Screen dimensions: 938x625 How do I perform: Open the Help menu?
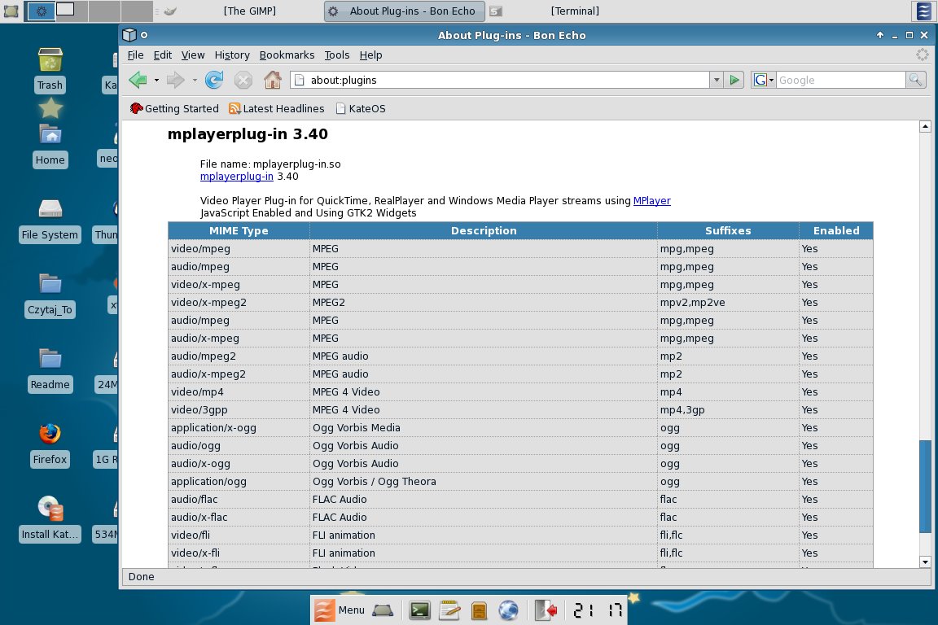[x=370, y=55]
